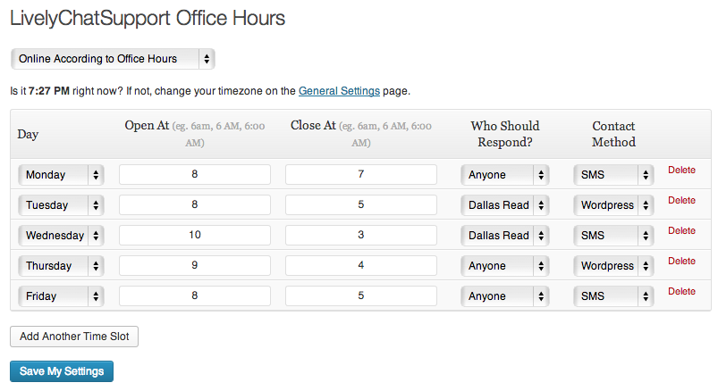Change Tuesday's Dallas Read responder dropdown
Screen dimensions: 718x391
tap(506, 205)
